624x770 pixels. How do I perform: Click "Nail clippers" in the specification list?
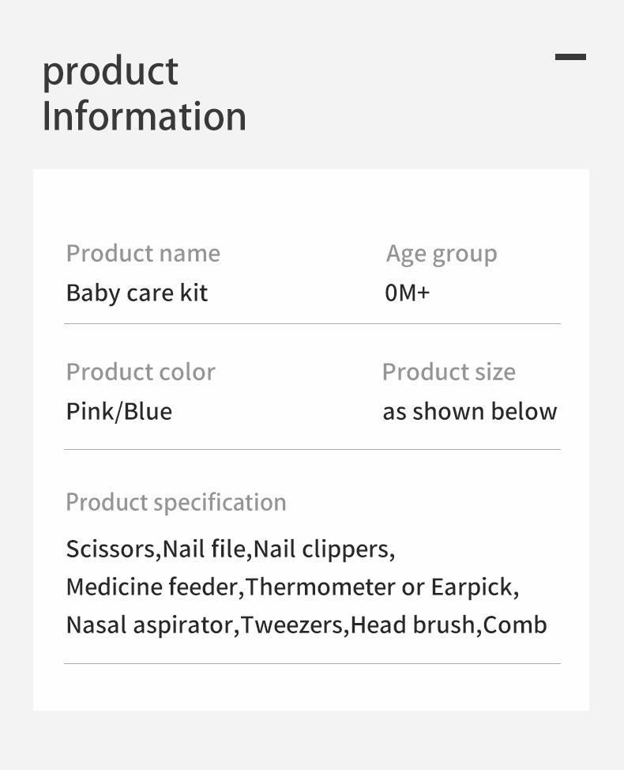(x=321, y=549)
